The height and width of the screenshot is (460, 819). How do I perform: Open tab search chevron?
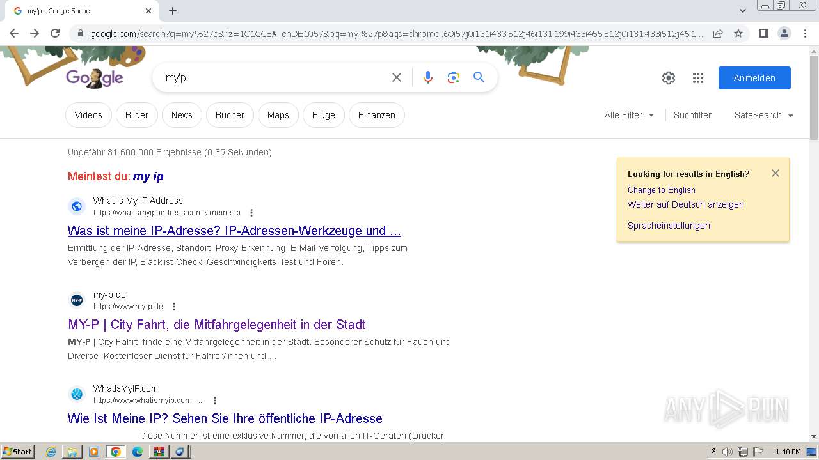[x=743, y=11]
